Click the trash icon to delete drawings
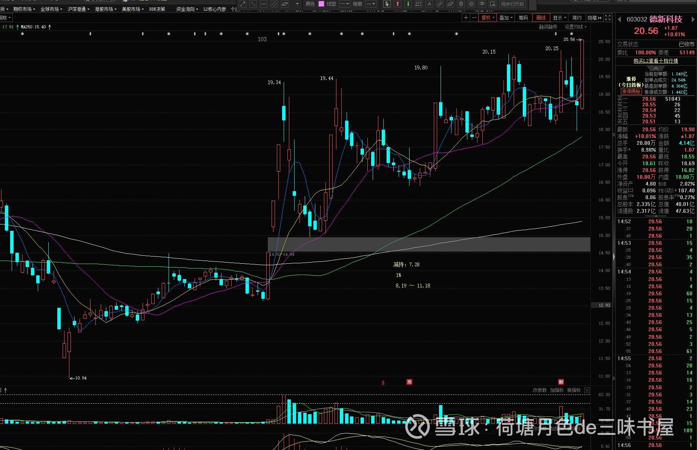Screen dimensions: 697x450 (x=461, y=4)
